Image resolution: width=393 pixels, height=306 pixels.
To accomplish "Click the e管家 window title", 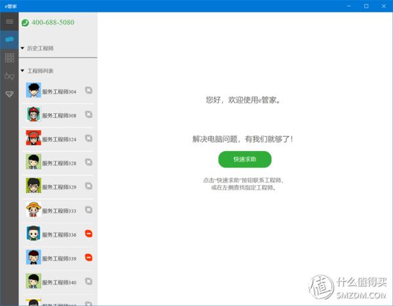I will 10,7.
